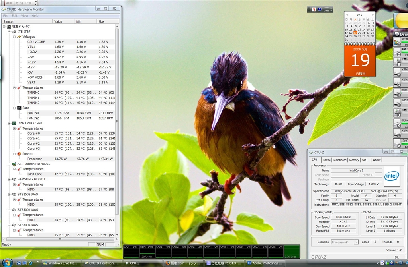Switch to うたたね v1.04.3 taskbar button
Image resolution: width=408 pixels, height=267 pixels.
225,263
